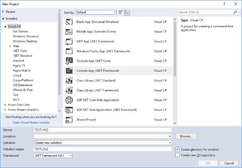Screen dimensions: 242x168
Task: Click the Browse... button
Action: (x=186, y=136)
